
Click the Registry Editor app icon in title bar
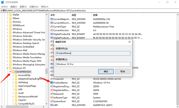coord(2,2)
